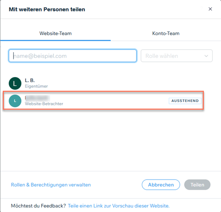Click the Website-Betrachter role label
221x212 pixels.
tap(44, 104)
